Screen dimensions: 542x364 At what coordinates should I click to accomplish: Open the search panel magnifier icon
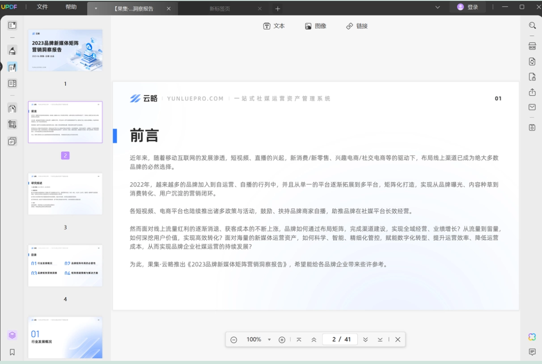click(x=532, y=26)
